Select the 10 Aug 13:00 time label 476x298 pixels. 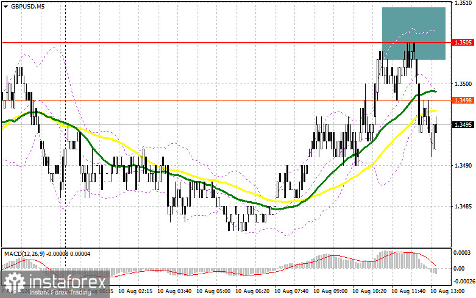pos(448,291)
